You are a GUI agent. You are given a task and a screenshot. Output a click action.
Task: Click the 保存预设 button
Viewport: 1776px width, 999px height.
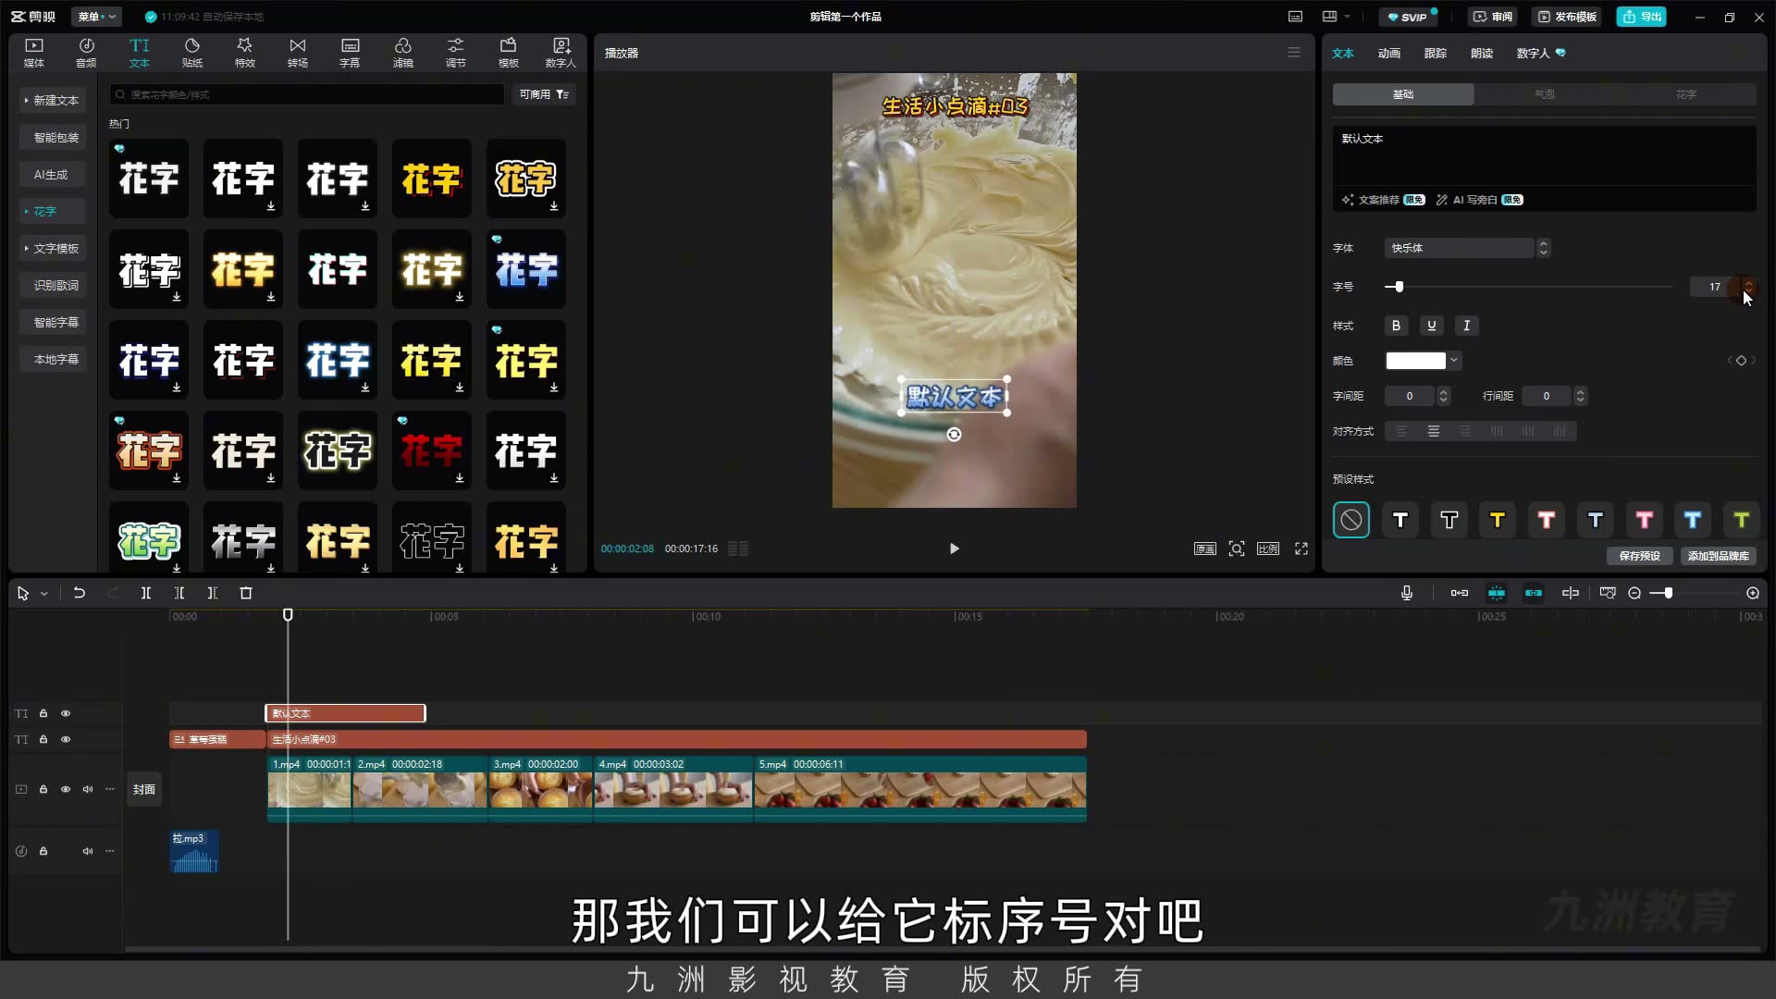coord(1639,556)
